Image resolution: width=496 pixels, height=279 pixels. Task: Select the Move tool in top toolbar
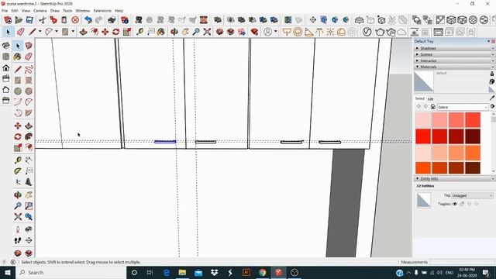105,32
